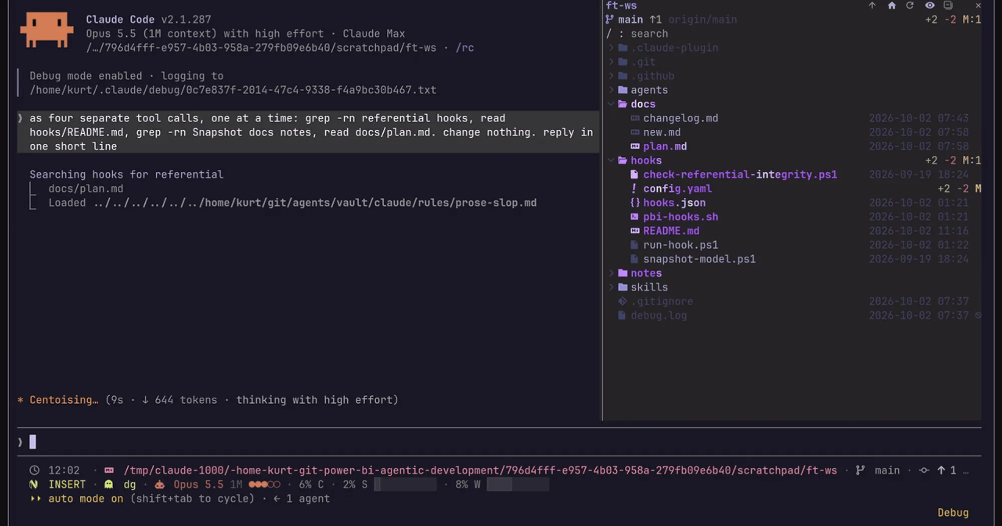The width and height of the screenshot is (1002, 526).
Task: Click the git icon of .gitignore
Action: tap(622, 302)
